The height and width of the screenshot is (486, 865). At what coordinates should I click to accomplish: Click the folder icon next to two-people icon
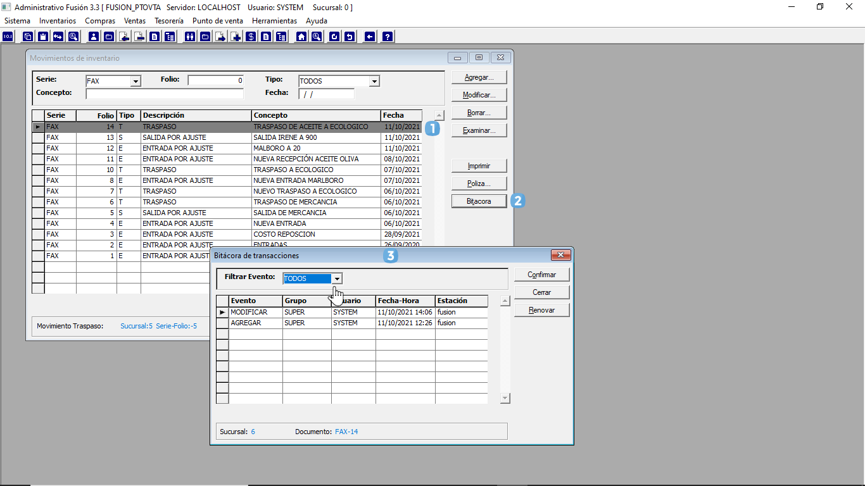click(x=205, y=37)
